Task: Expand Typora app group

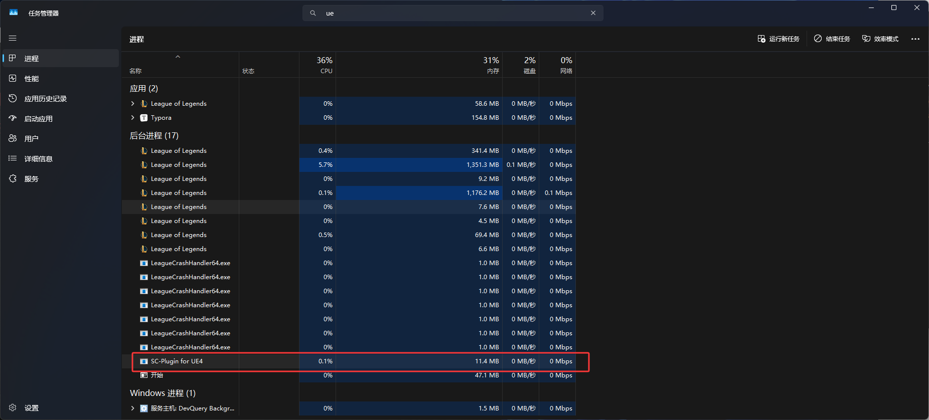Action: (x=132, y=117)
